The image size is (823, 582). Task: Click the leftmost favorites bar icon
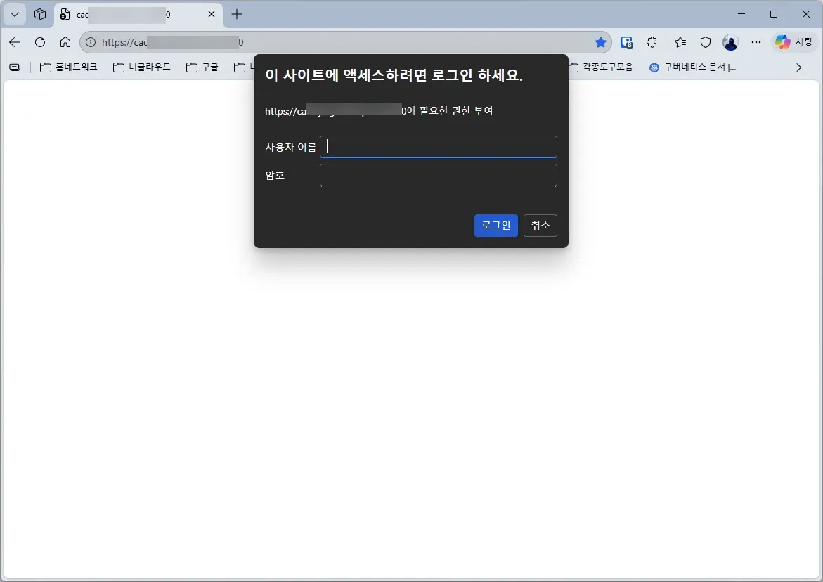tap(15, 67)
